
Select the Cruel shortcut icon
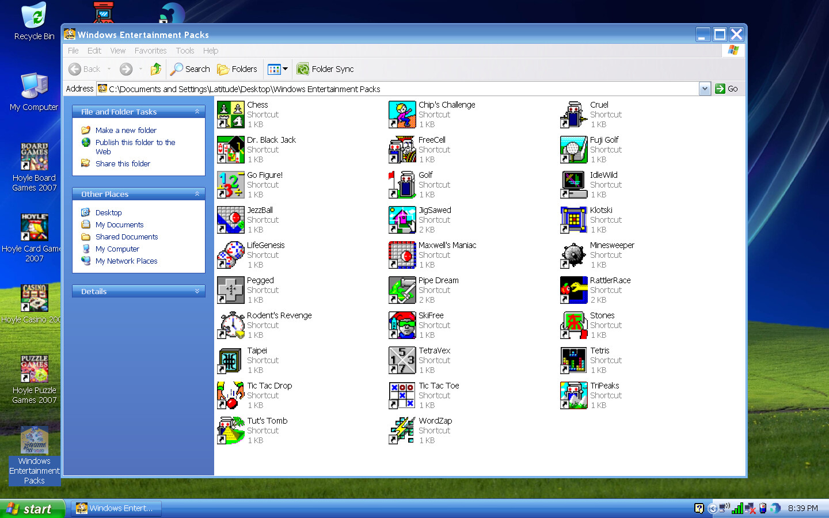pos(574,115)
